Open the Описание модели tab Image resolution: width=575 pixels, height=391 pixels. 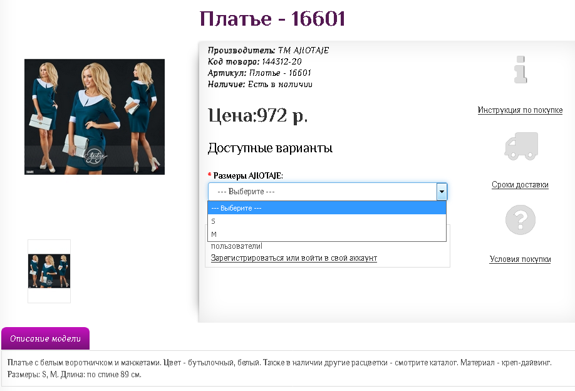pos(46,338)
